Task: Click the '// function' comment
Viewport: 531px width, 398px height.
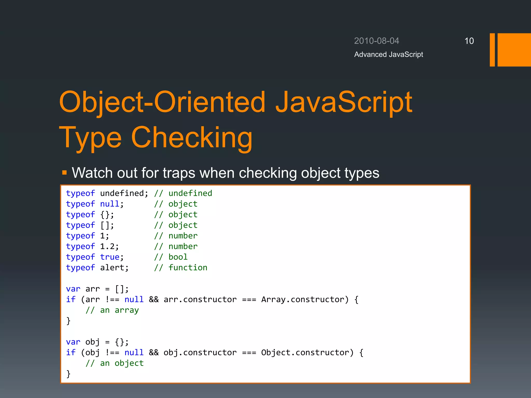Action: 181,268
